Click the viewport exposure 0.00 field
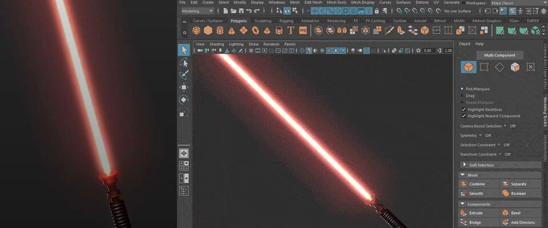The image size is (548, 228). (428, 51)
